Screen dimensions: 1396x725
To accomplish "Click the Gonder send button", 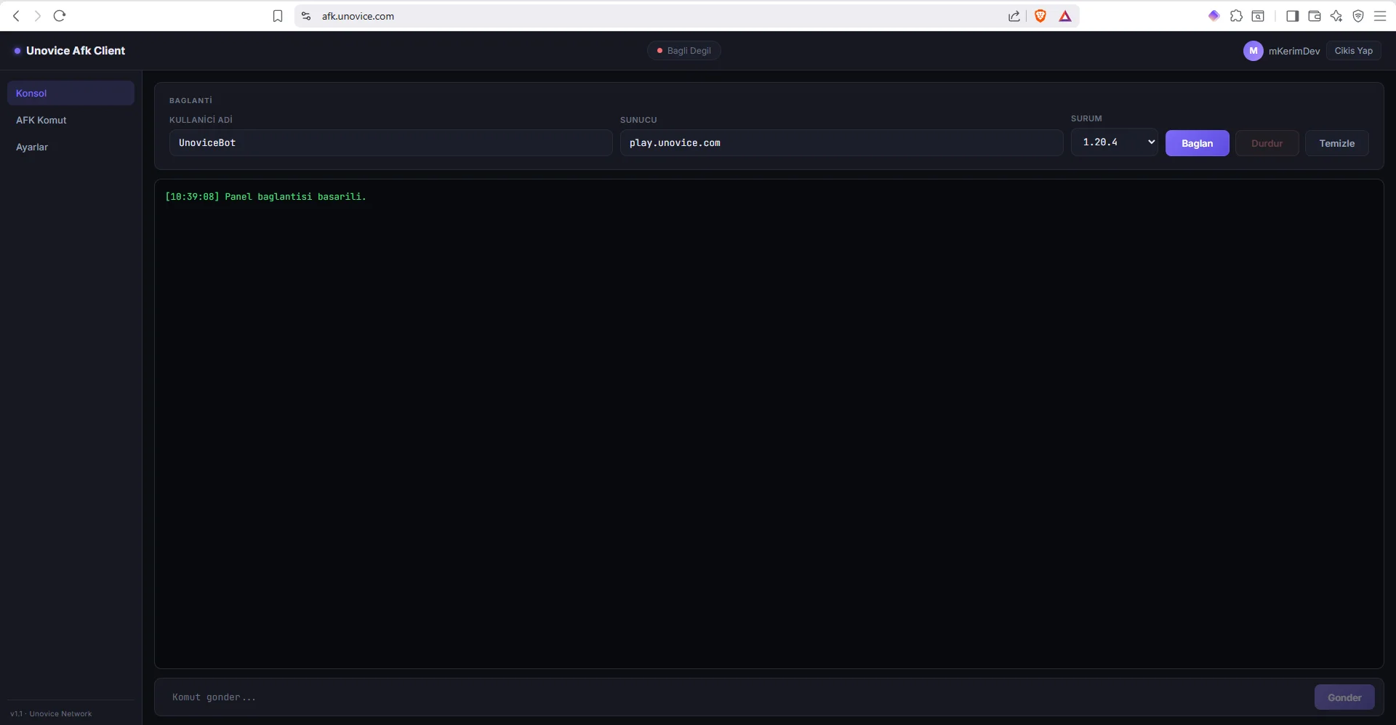I will click(x=1344, y=697).
